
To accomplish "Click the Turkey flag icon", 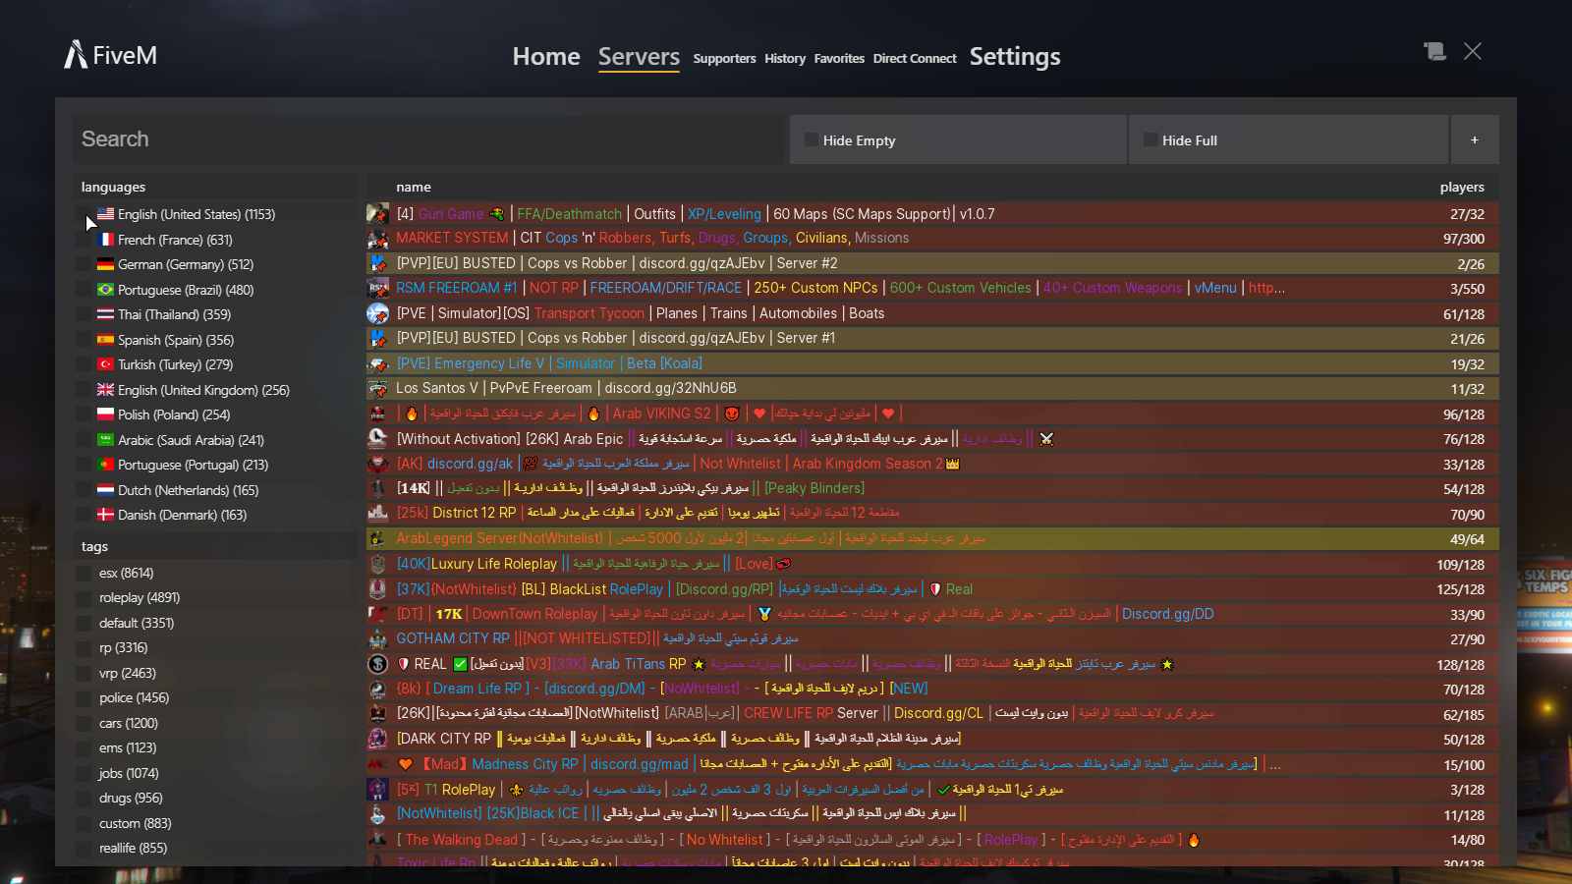I will click(104, 364).
